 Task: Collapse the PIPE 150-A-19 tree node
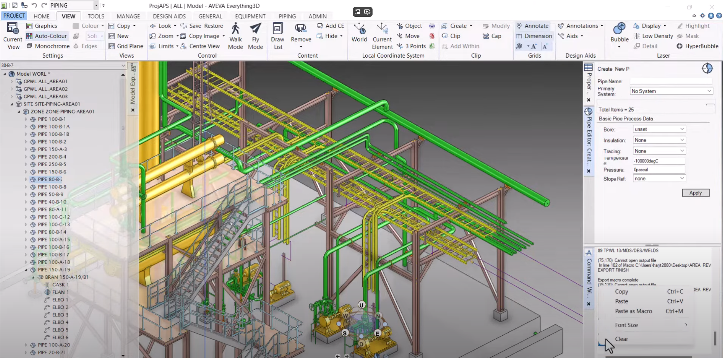tap(26, 270)
